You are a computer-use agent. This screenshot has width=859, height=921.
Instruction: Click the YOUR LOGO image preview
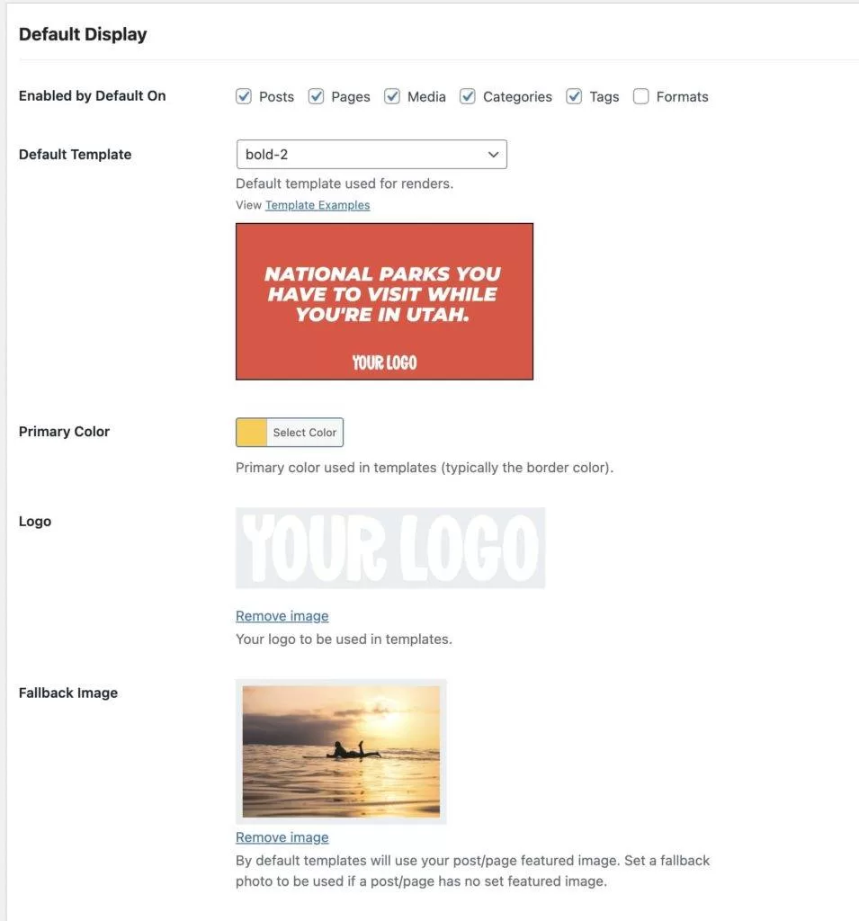390,548
